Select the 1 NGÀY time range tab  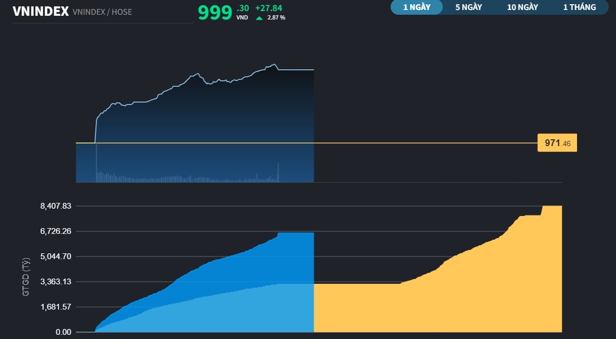click(416, 7)
